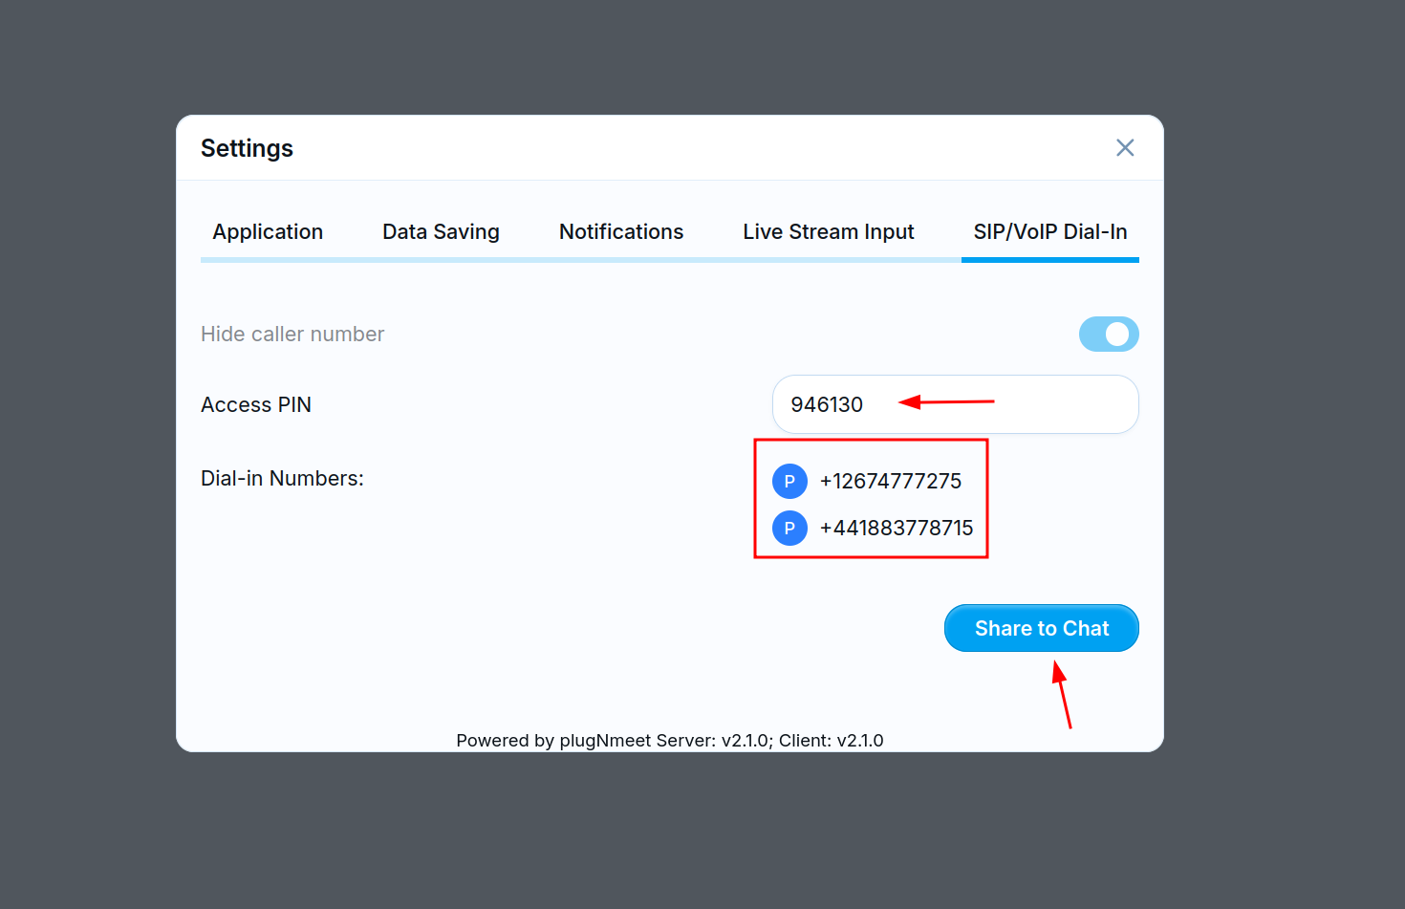The image size is (1405, 909).
Task: Click red arrow below Share to Chat
Action: [x=1062, y=695]
